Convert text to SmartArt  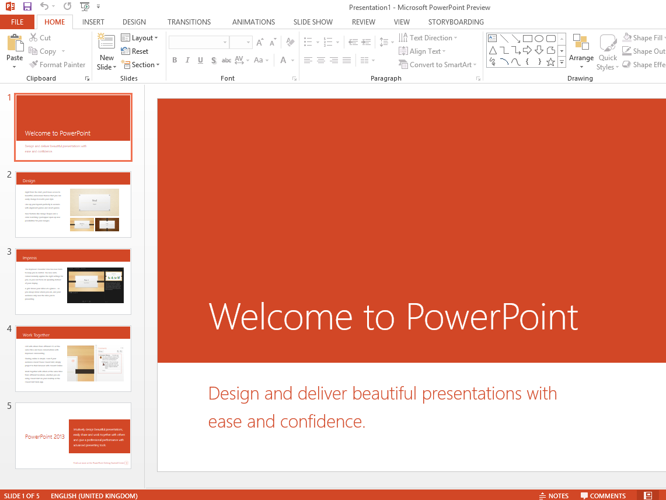[438, 65]
